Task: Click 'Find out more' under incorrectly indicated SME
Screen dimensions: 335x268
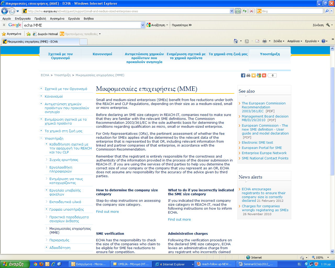Action: [x=179, y=220]
